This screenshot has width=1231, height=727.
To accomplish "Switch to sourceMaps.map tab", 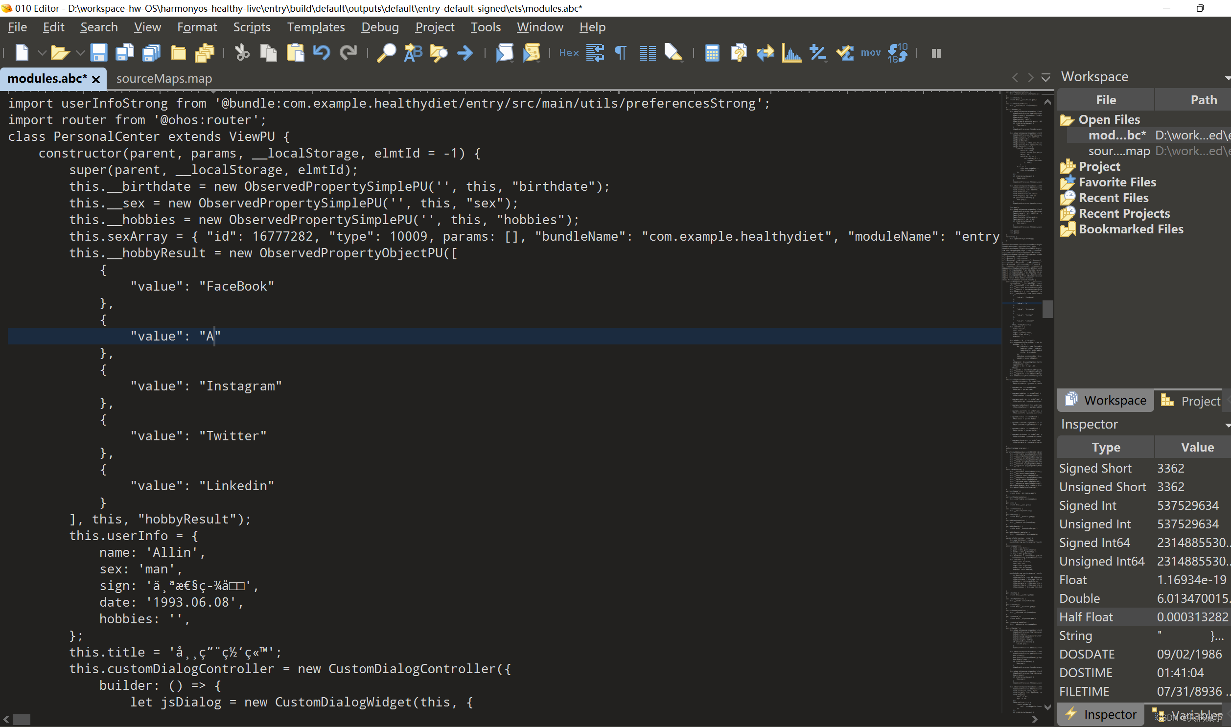I will coord(164,78).
